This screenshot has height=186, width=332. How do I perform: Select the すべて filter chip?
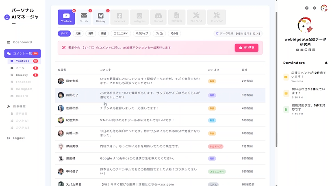pyautogui.click(x=64, y=33)
